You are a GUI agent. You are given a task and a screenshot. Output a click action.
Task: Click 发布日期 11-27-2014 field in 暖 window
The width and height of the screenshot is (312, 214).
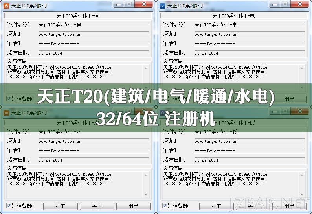pyautogui.click(x=250, y=160)
